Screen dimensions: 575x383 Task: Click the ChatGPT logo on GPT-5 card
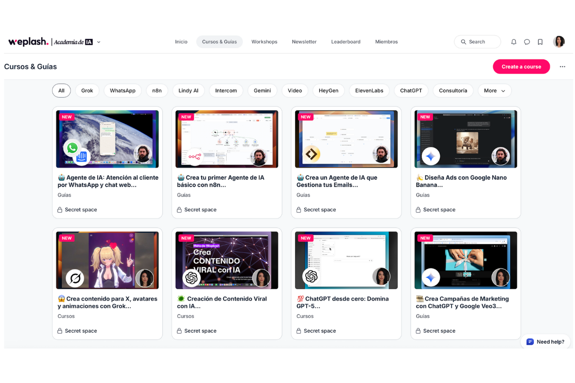(311, 276)
